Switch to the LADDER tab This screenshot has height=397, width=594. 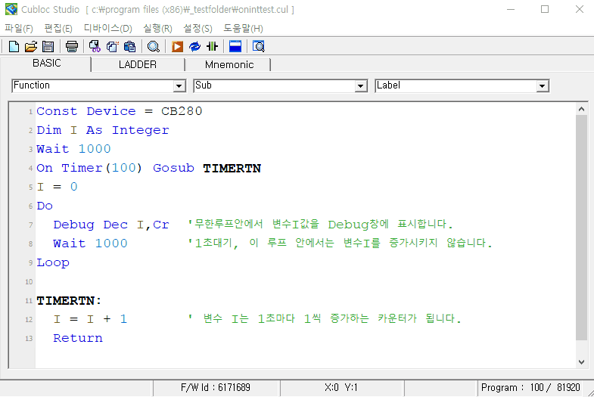tap(137, 64)
